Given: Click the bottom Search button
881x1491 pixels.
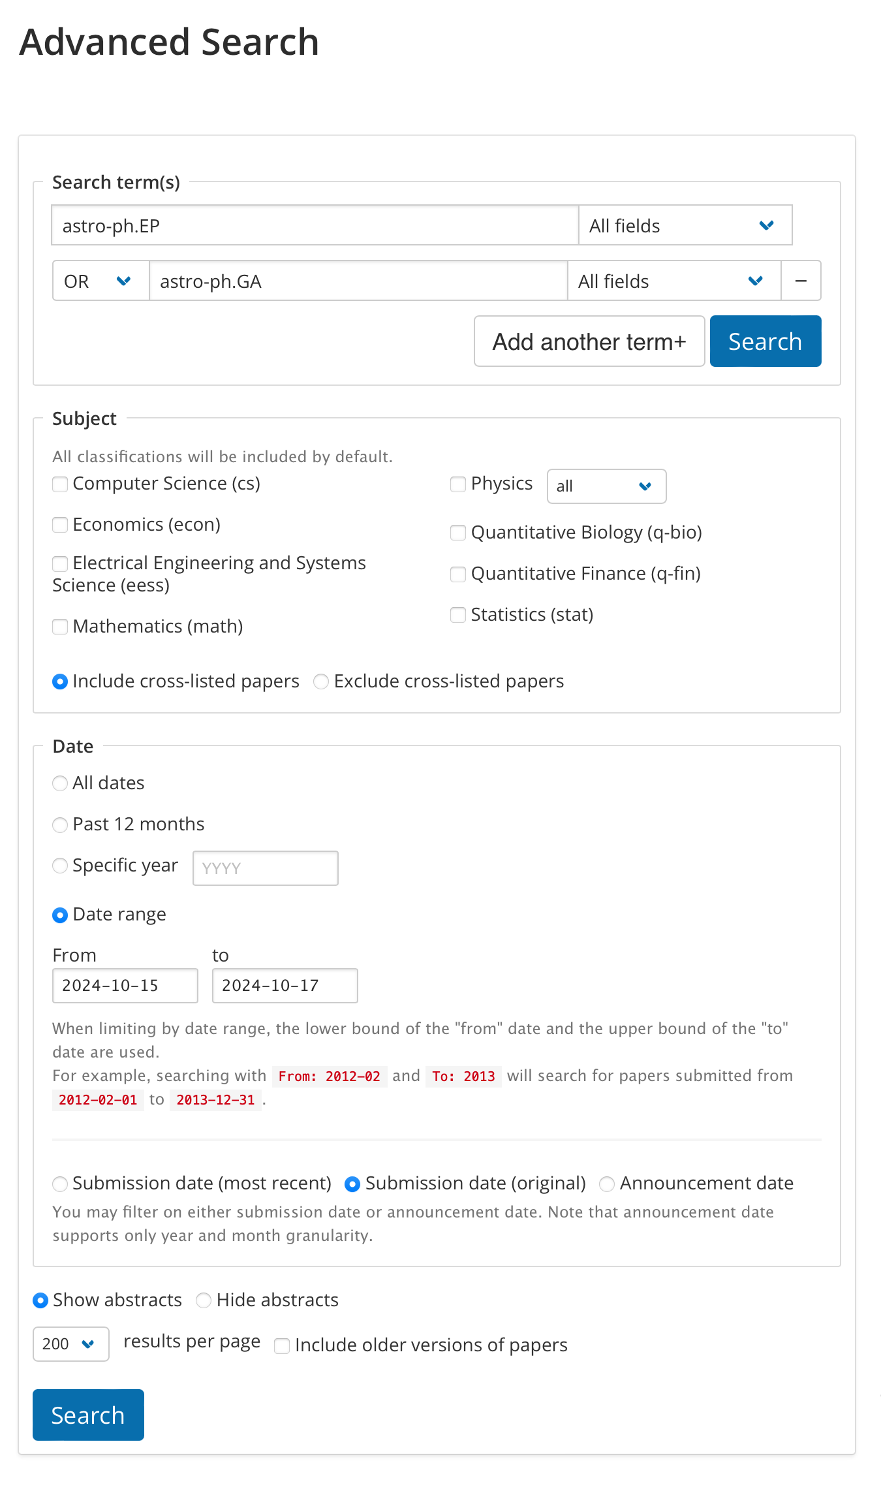Looking at the screenshot, I should click(88, 1415).
